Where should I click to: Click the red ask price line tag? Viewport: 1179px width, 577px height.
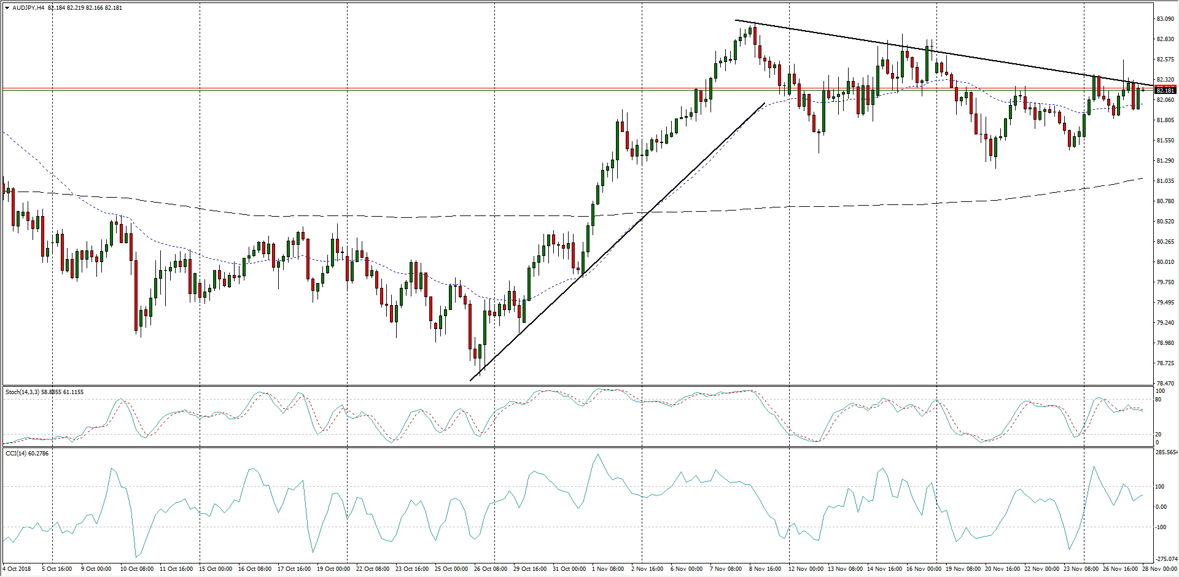click(x=1165, y=87)
